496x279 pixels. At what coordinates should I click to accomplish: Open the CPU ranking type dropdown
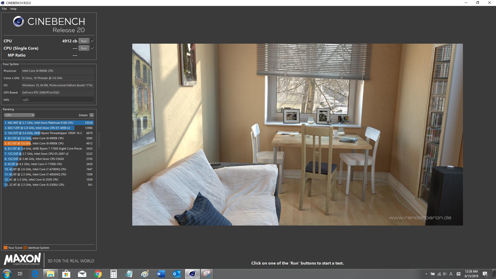click(x=19, y=115)
